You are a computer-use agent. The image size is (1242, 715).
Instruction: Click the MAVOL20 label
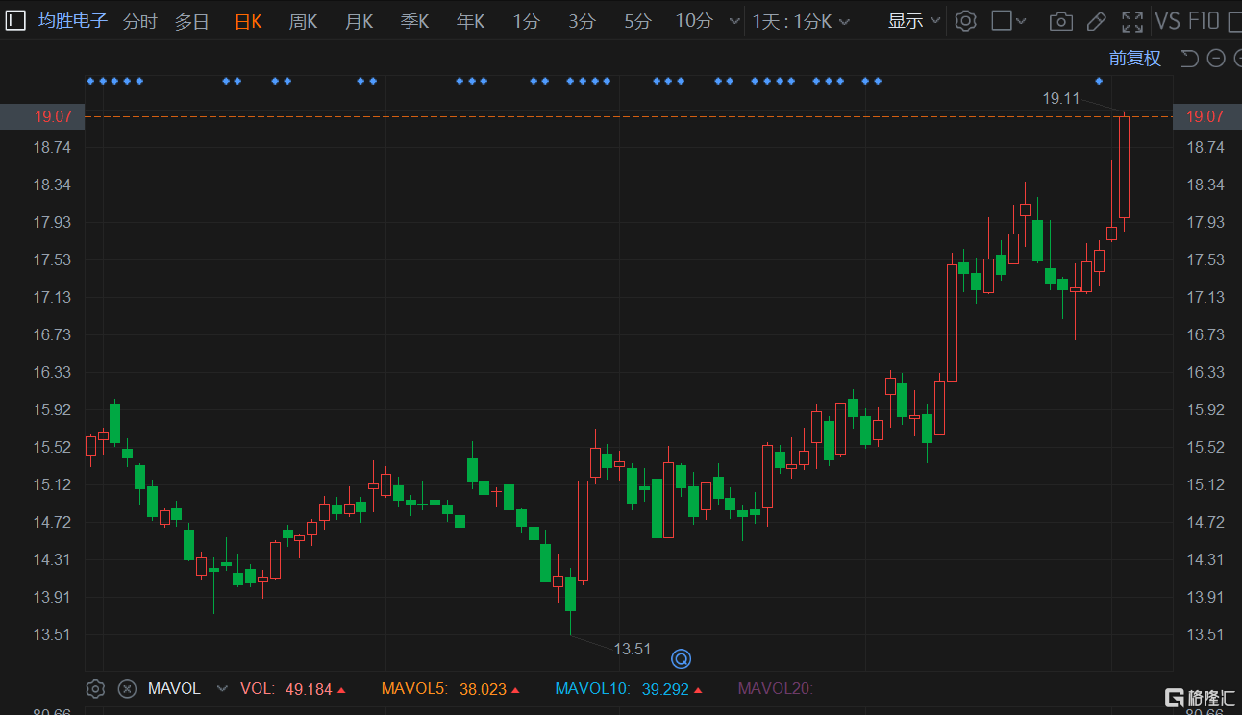[x=775, y=688]
